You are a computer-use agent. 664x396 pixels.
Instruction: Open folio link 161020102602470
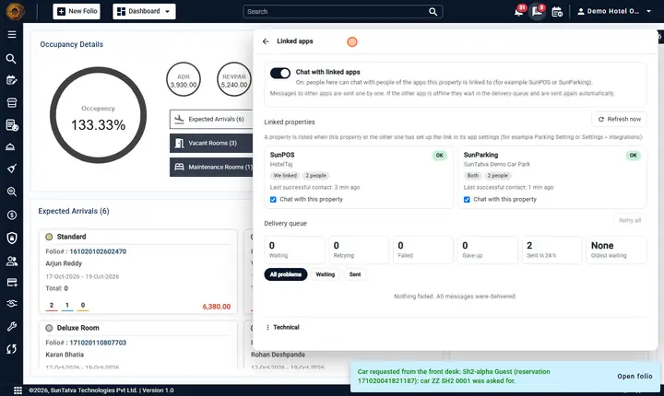point(98,251)
